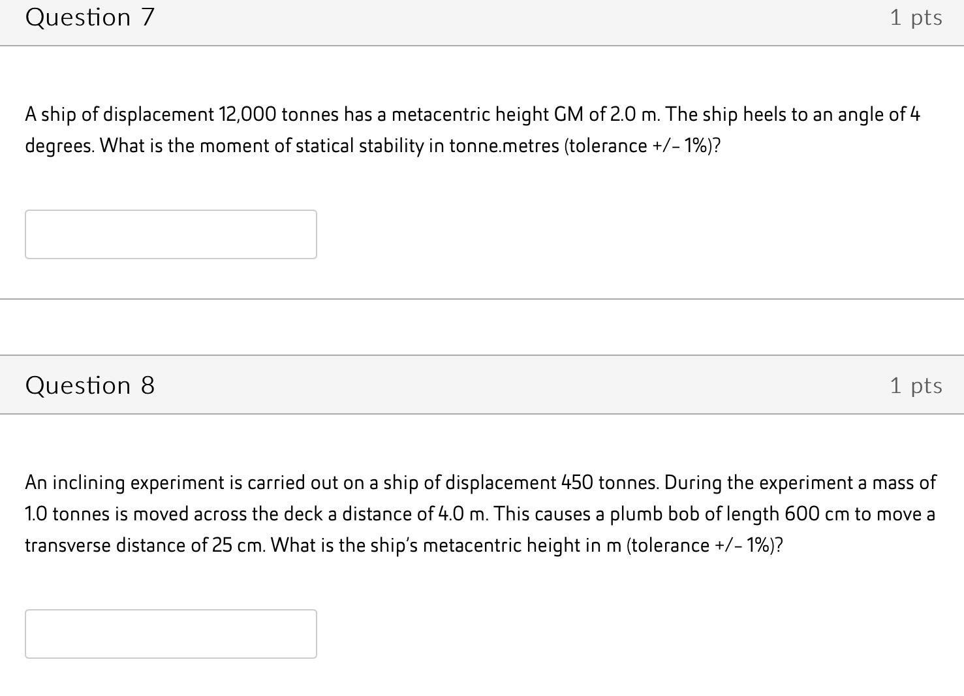Select the Question 7 header
The image size is (964, 696).
point(90,17)
